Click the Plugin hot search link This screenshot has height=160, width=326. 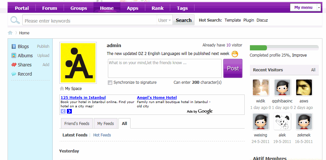click(x=249, y=20)
